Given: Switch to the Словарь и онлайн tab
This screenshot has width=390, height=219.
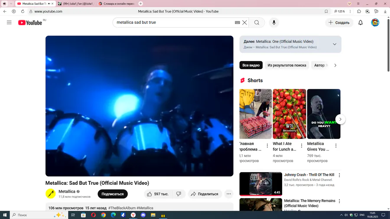Looking at the screenshot, I should pyautogui.click(x=117, y=4).
